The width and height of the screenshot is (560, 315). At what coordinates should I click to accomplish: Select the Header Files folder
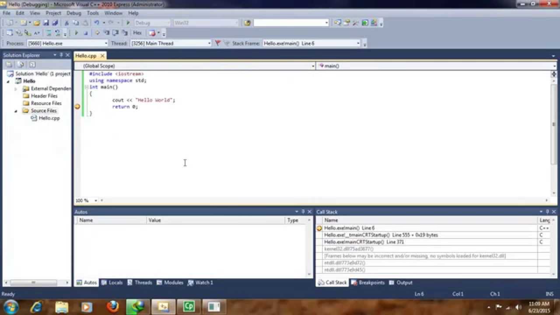click(44, 96)
